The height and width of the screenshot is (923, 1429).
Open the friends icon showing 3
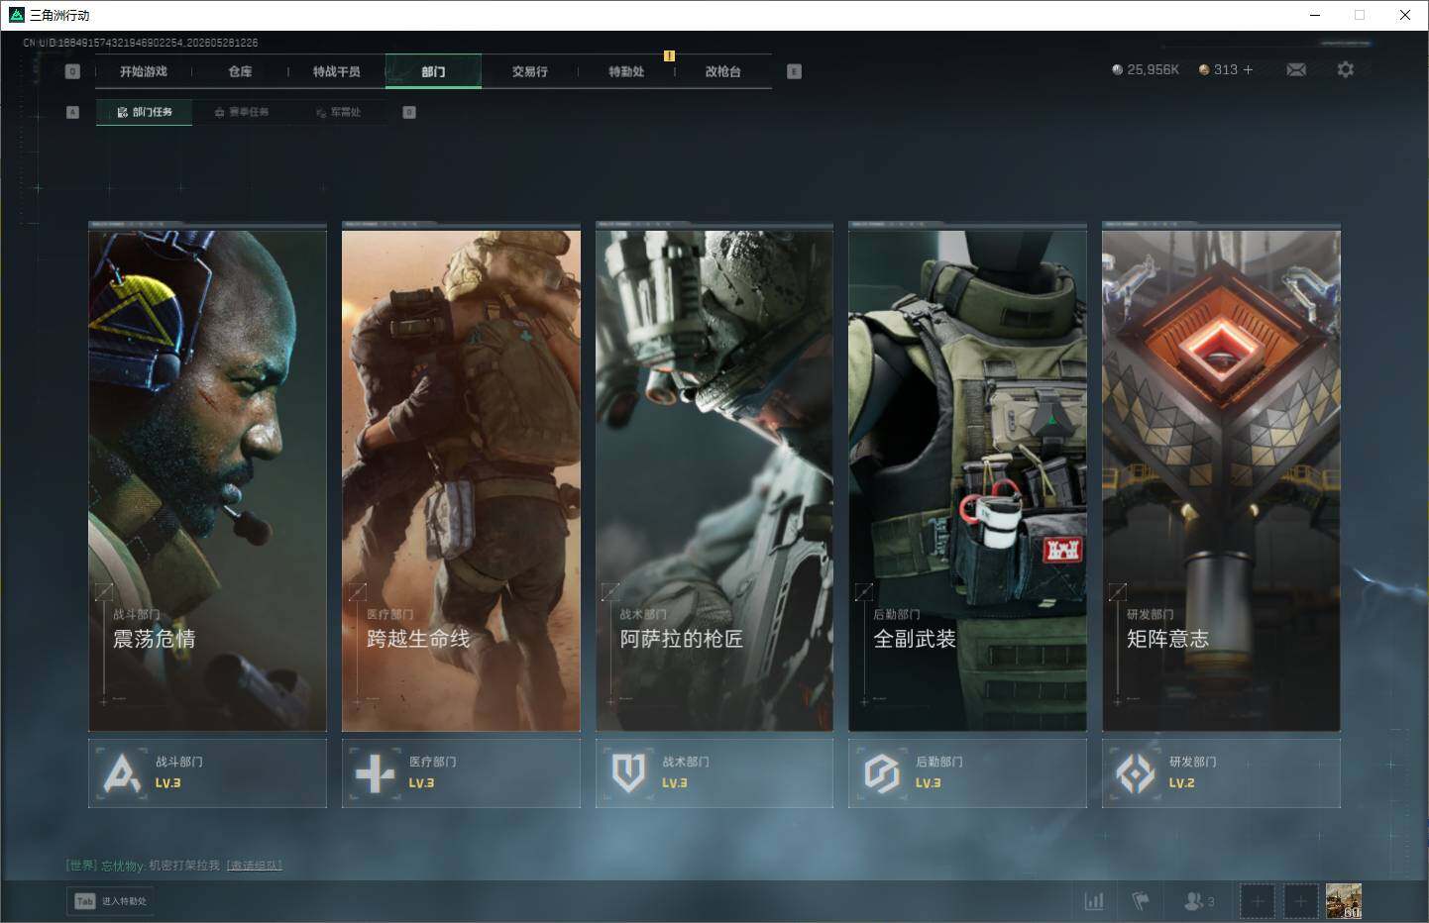click(x=1199, y=901)
